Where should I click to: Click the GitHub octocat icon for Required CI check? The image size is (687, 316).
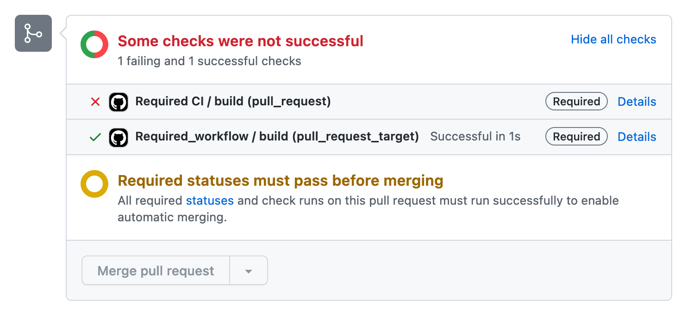[119, 102]
